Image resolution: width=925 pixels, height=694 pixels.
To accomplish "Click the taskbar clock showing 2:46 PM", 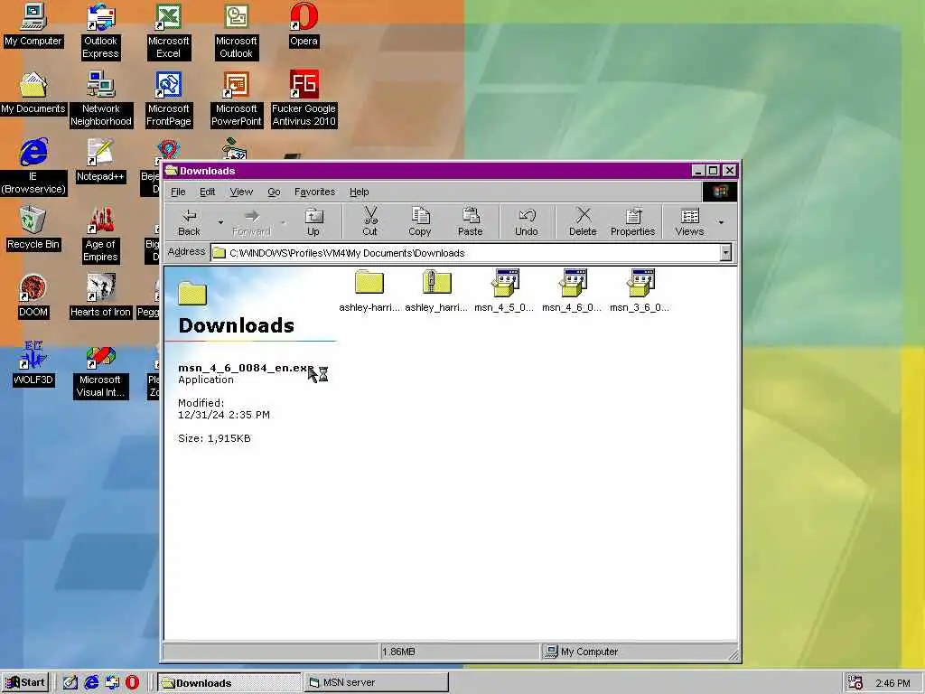I will (x=892, y=683).
